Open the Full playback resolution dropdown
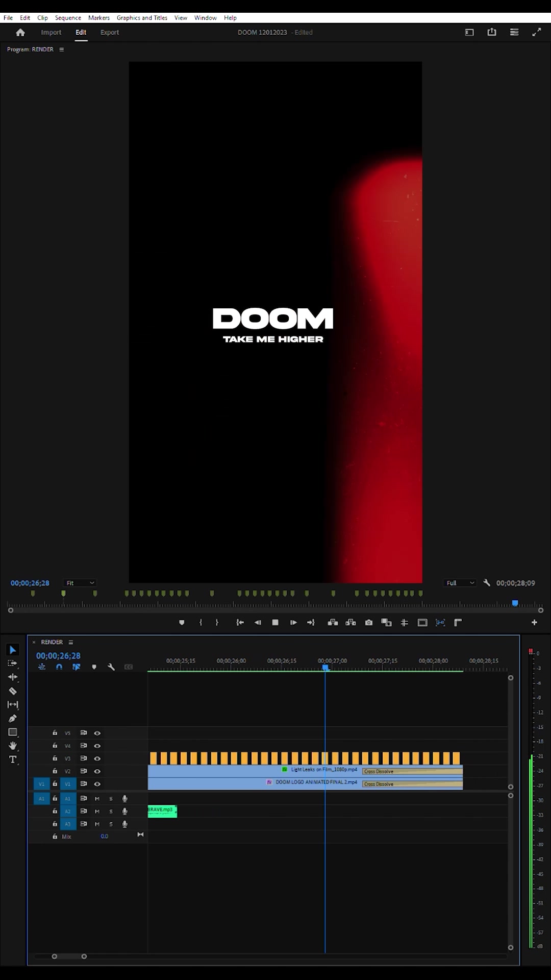This screenshot has width=551, height=980. coord(460,583)
